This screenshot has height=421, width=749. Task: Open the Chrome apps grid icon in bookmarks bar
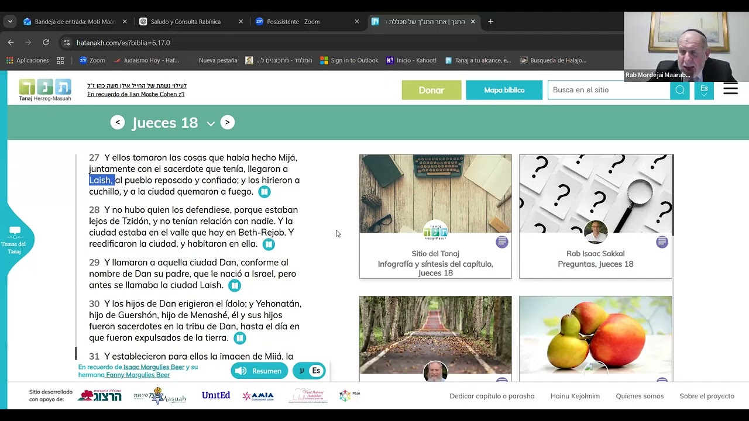[60, 60]
